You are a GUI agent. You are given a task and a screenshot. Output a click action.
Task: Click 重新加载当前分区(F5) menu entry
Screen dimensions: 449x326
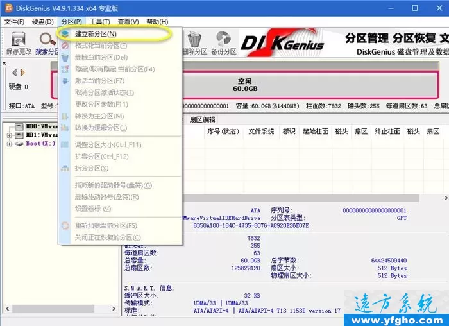tap(121, 226)
